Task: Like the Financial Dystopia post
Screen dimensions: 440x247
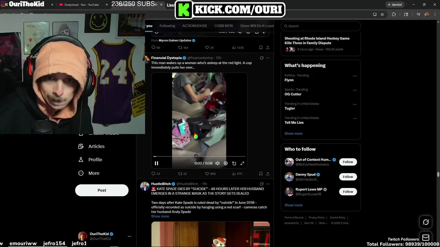Action: [210, 174]
